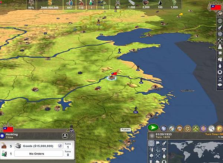Click the oil resource showing 100
223x163 pixels.
coord(160,5)
